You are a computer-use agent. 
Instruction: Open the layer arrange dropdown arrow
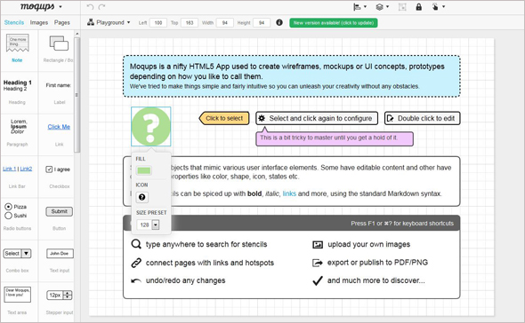[387, 7]
